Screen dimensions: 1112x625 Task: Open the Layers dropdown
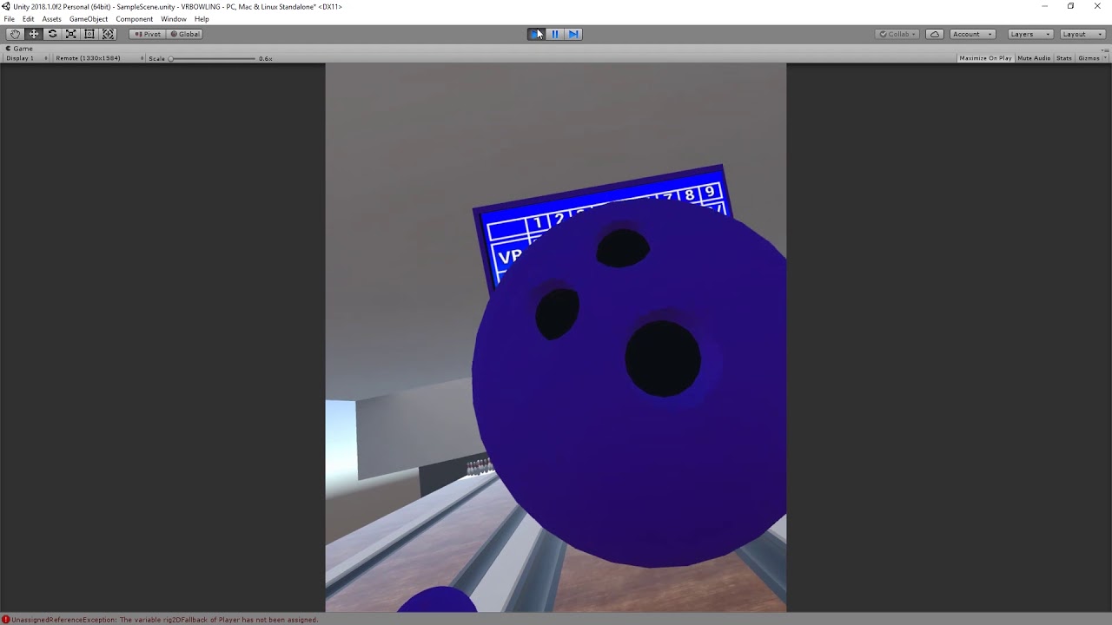tap(1030, 34)
